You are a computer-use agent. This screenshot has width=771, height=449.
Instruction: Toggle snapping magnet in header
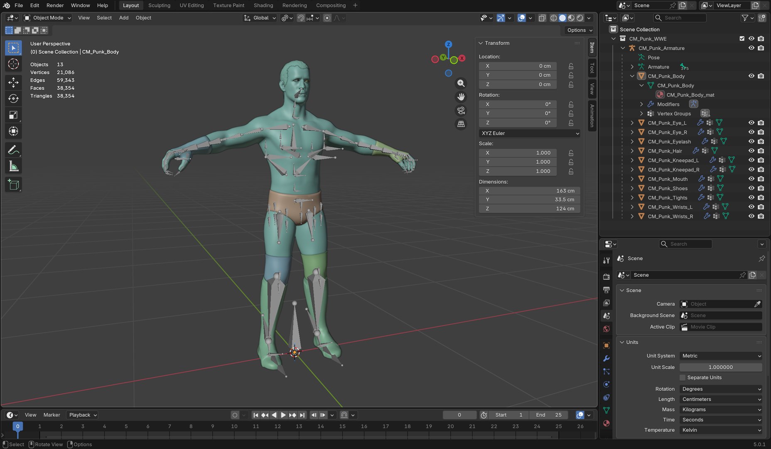(x=301, y=18)
